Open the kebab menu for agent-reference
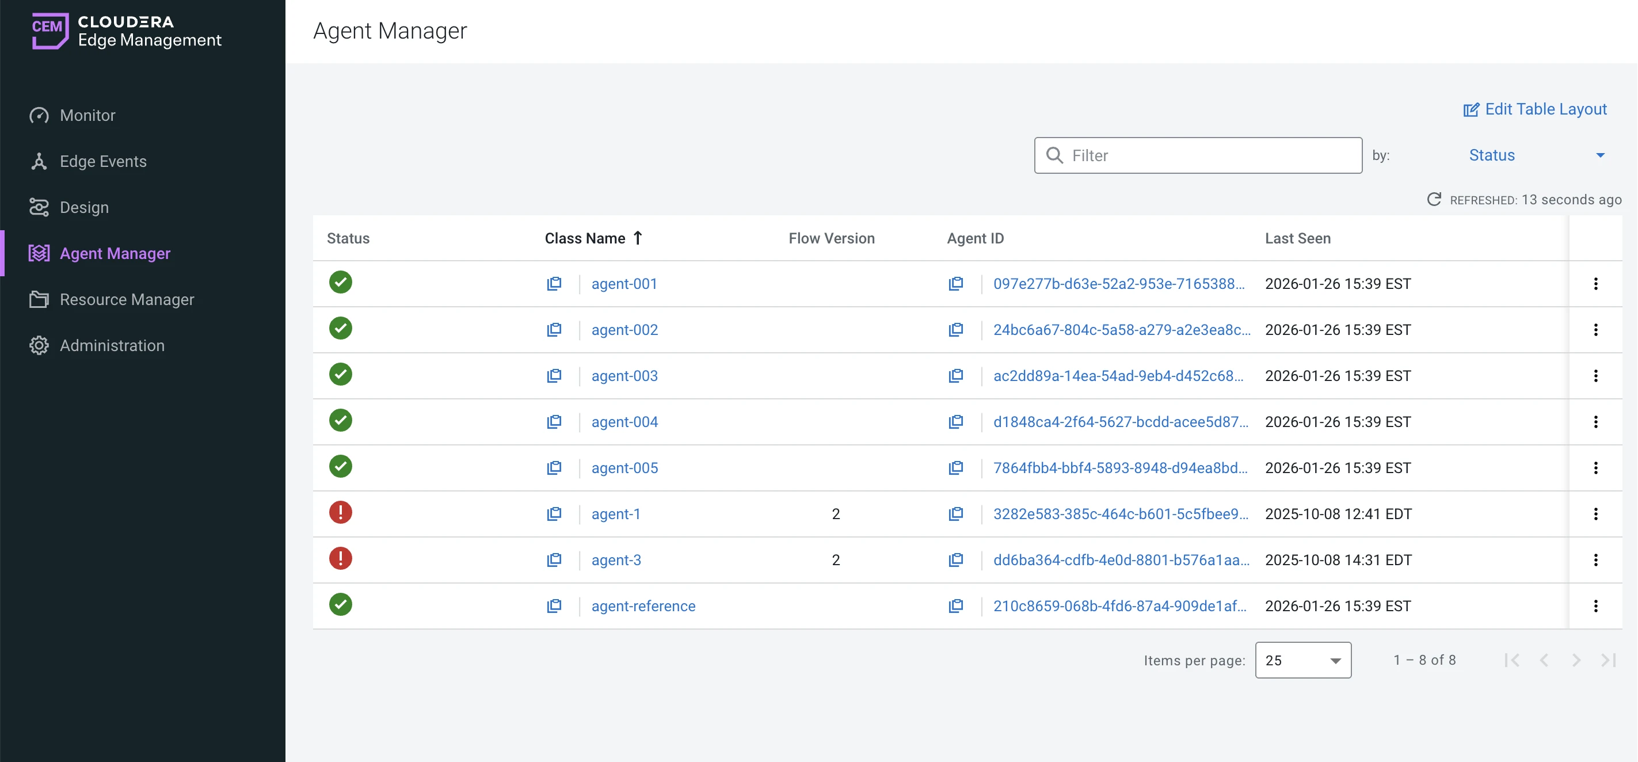Screen dimensions: 1638x762 [1595, 606]
